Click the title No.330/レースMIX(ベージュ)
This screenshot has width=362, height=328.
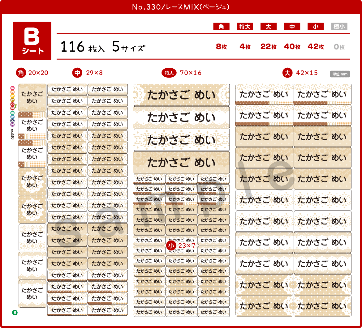(181, 7)
